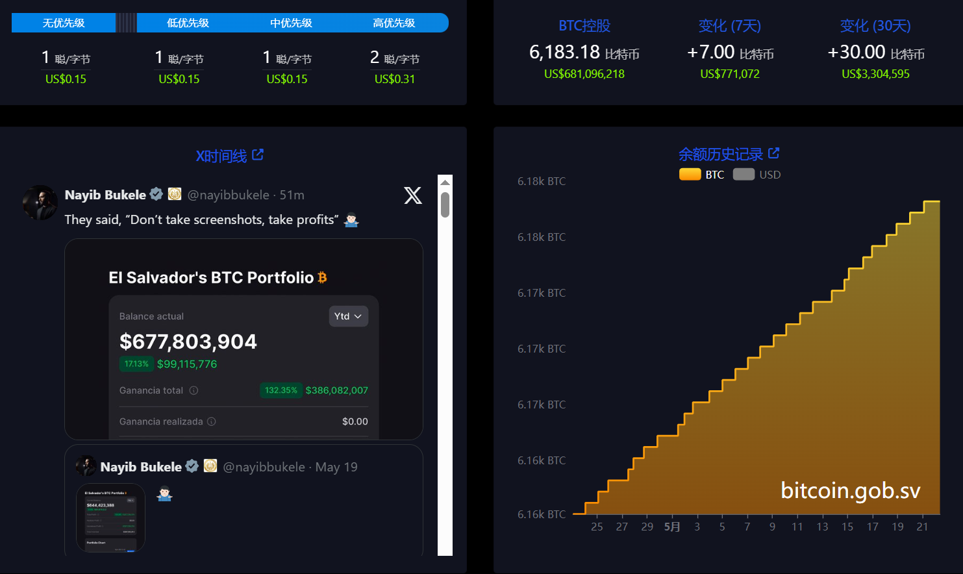Click the 132.35% total gain badge

coord(281,390)
